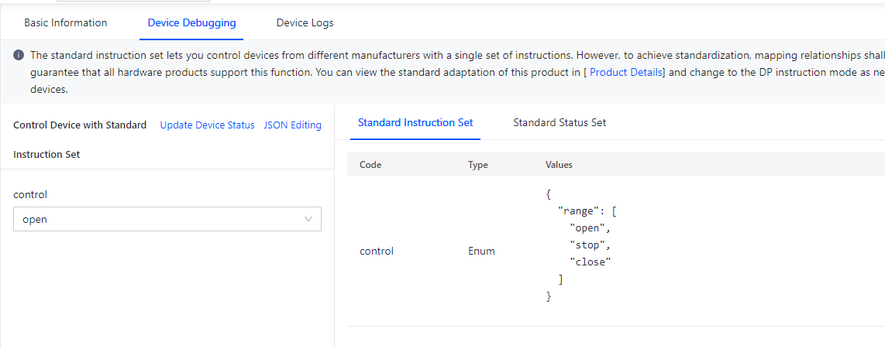Expand the chevron arrow of the control select
The width and height of the screenshot is (885, 349).
308,219
